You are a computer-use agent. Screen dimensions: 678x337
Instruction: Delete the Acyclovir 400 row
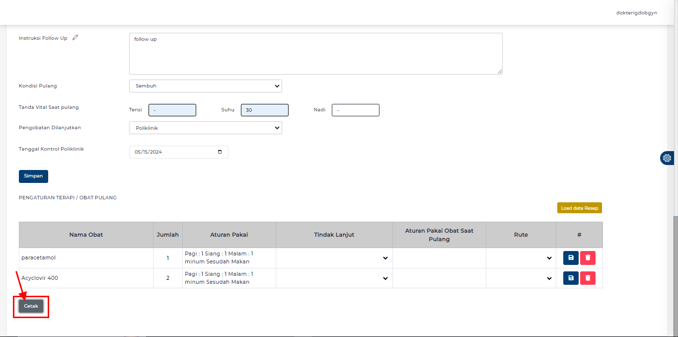tap(588, 278)
